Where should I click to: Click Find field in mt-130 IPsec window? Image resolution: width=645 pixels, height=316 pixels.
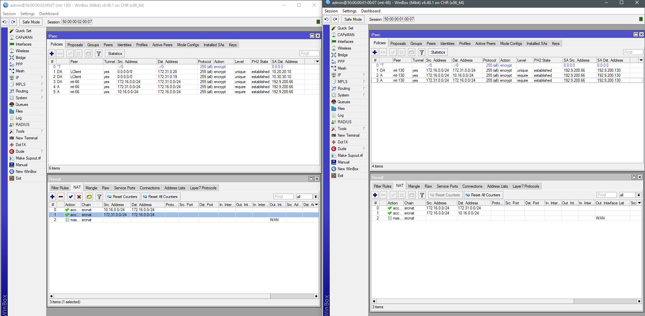coord(309,54)
